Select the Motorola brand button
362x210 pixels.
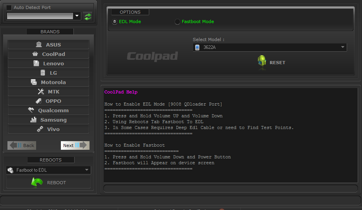48,83
